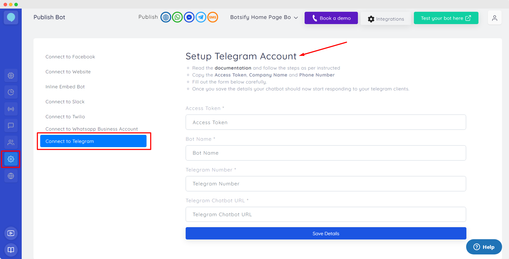The width and height of the screenshot is (509, 259).
Task: Open the users sidebar icon
Action: (x=11, y=142)
